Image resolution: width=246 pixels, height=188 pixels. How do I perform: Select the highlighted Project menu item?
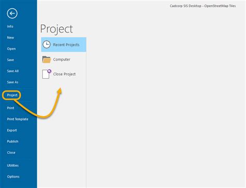[x=12, y=95]
